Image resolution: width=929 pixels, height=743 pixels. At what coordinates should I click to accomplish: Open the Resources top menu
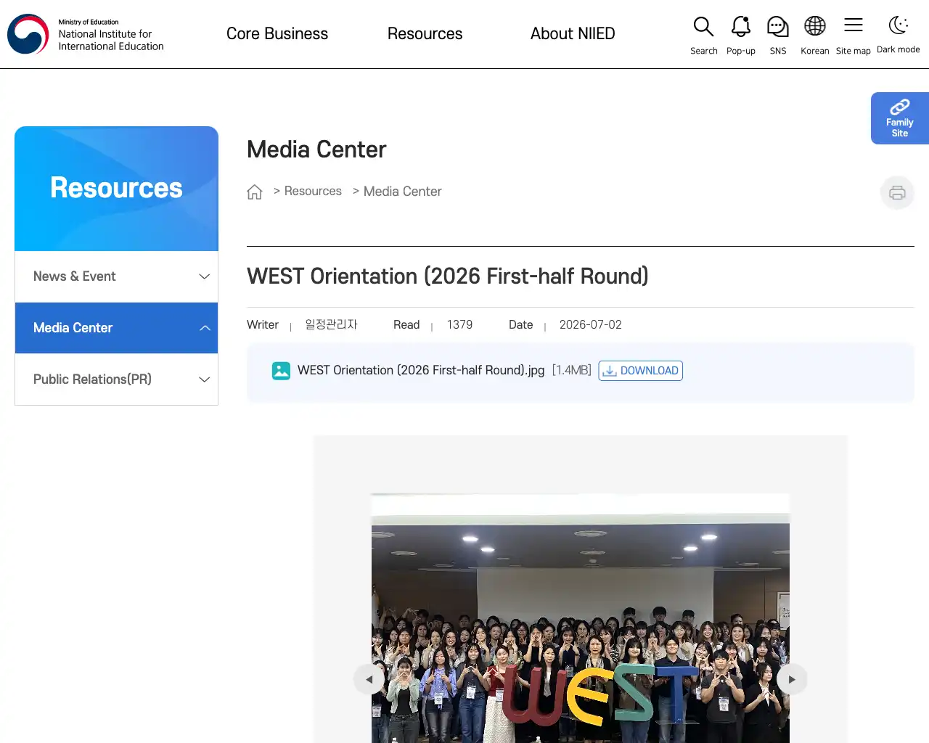[425, 34]
